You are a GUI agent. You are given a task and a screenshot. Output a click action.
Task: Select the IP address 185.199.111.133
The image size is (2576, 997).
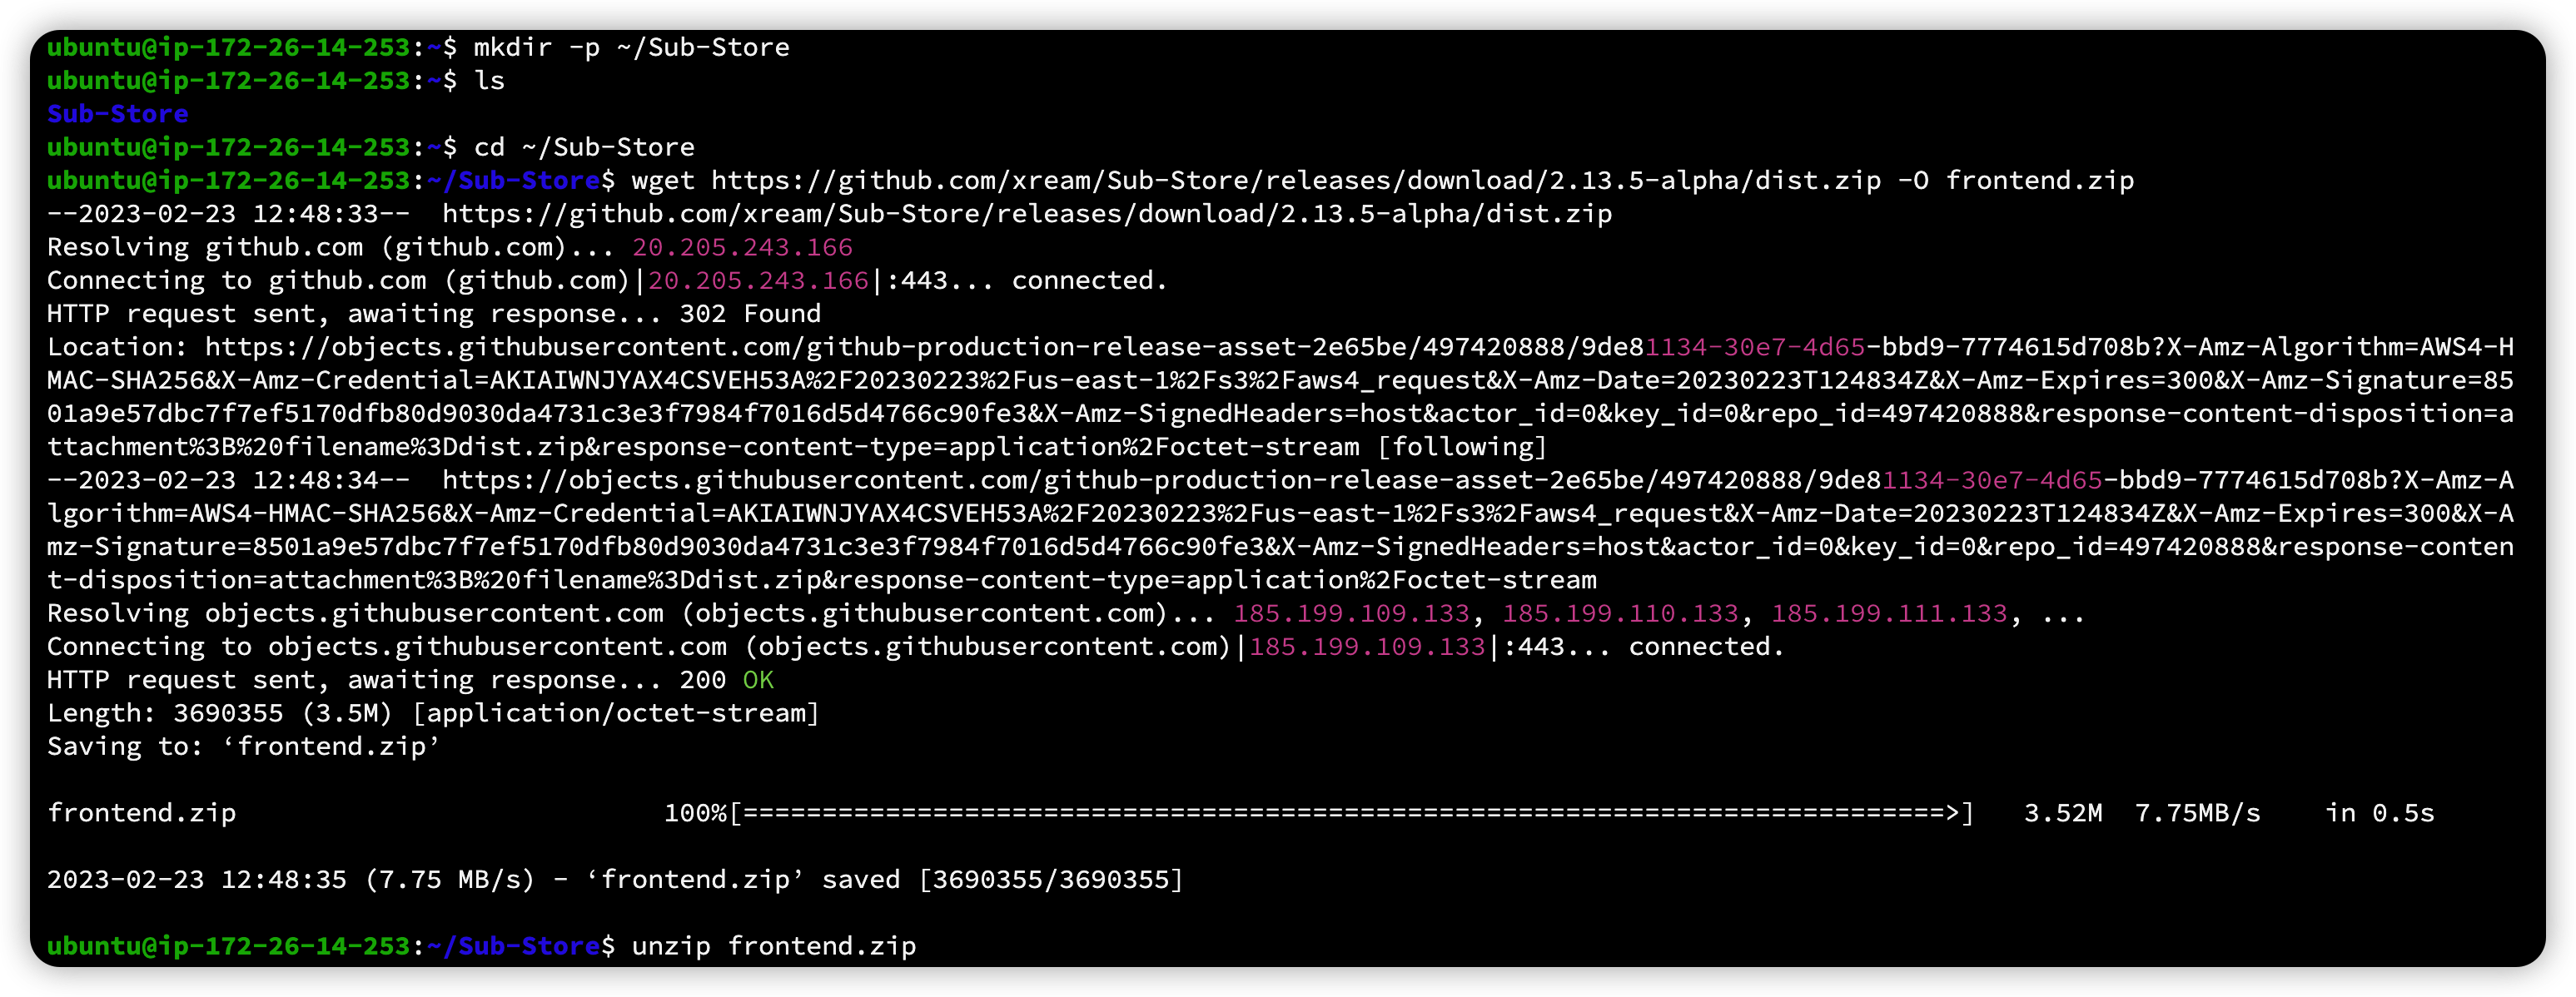1889,614
